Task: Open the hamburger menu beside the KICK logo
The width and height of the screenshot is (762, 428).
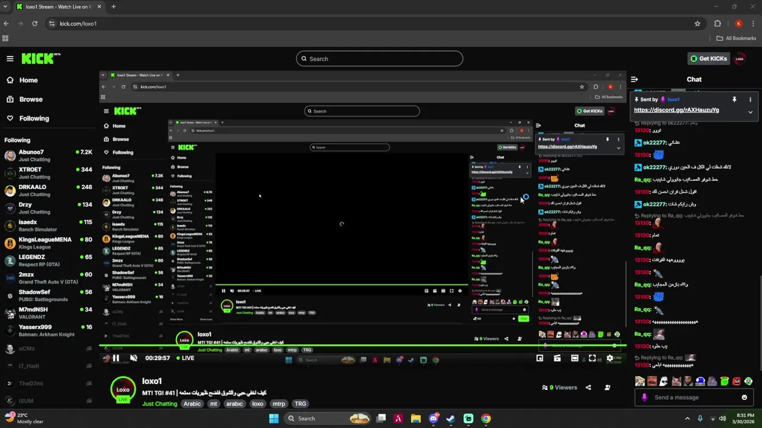Action: (x=10, y=58)
